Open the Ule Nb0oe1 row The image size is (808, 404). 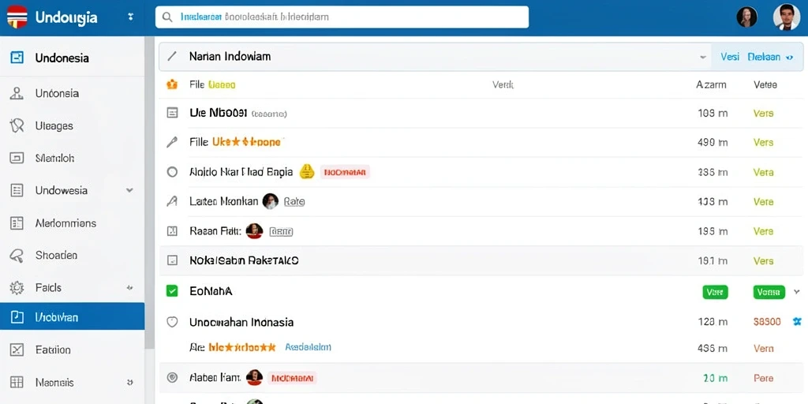click(481, 113)
